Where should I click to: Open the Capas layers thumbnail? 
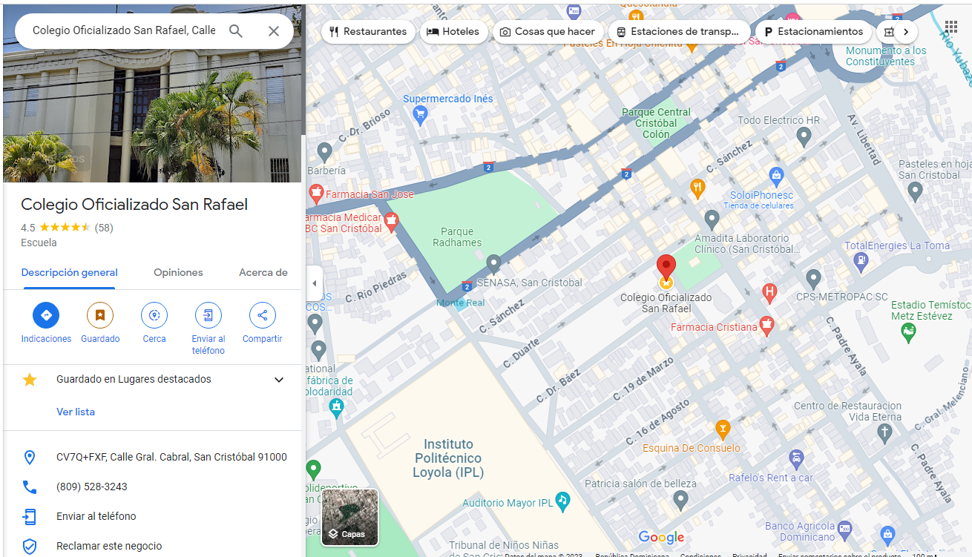[x=349, y=517]
